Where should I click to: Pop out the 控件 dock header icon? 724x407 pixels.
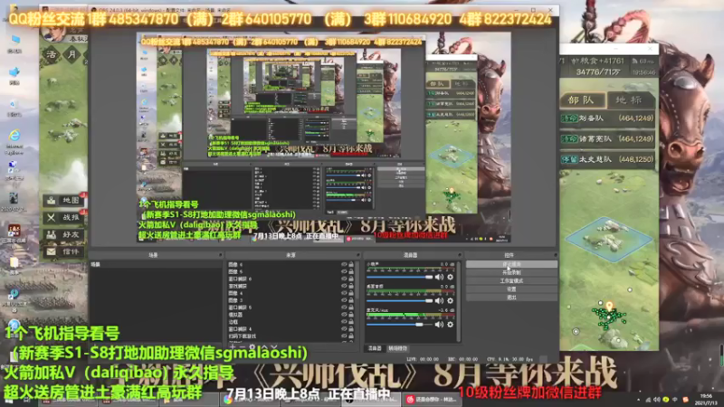click(555, 255)
